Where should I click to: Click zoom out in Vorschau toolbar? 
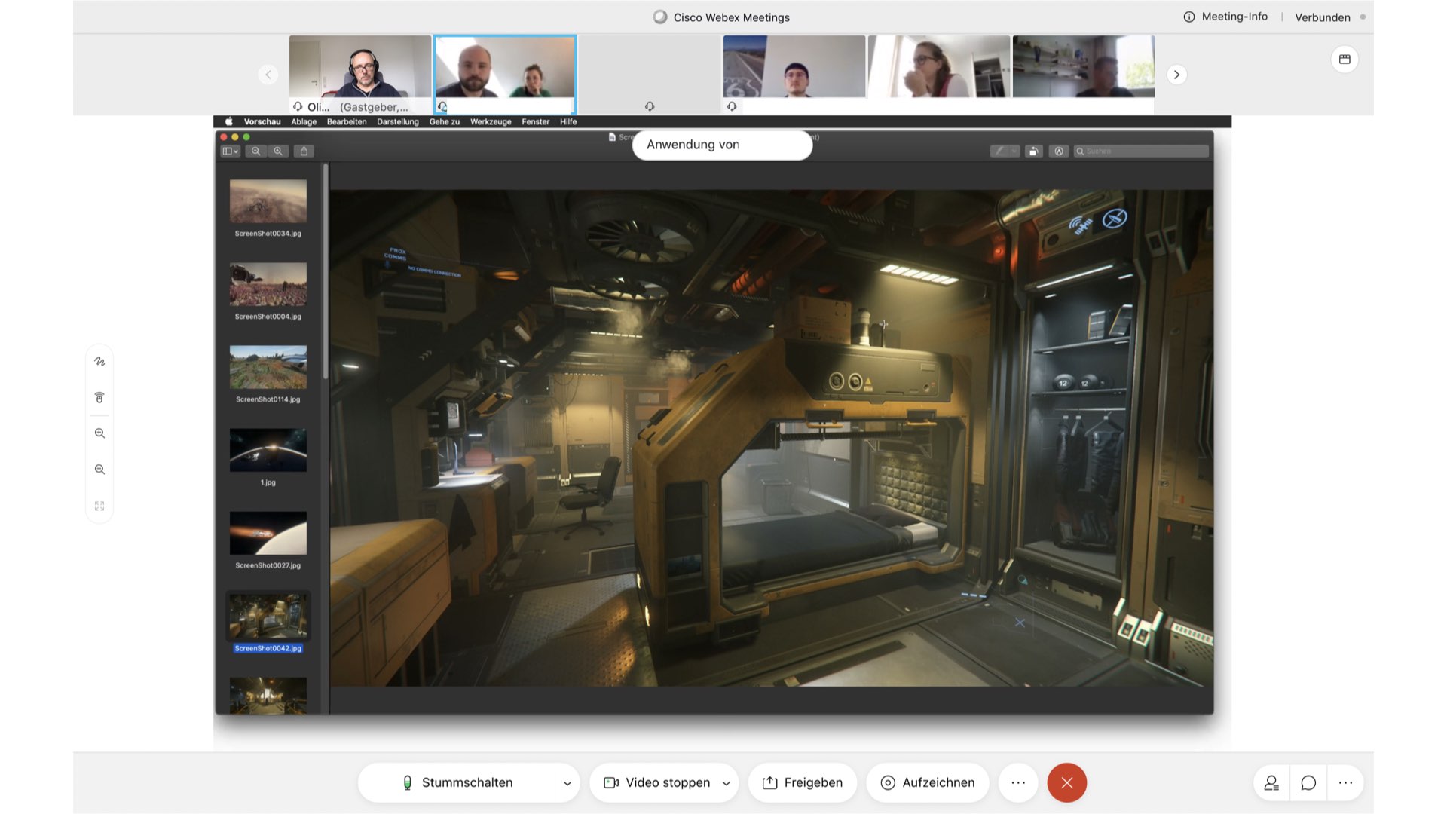pyautogui.click(x=256, y=151)
